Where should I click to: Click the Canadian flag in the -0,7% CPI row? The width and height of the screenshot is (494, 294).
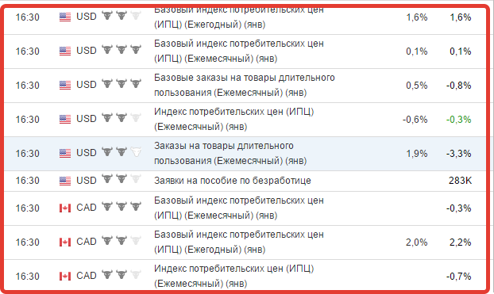(65, 276)
